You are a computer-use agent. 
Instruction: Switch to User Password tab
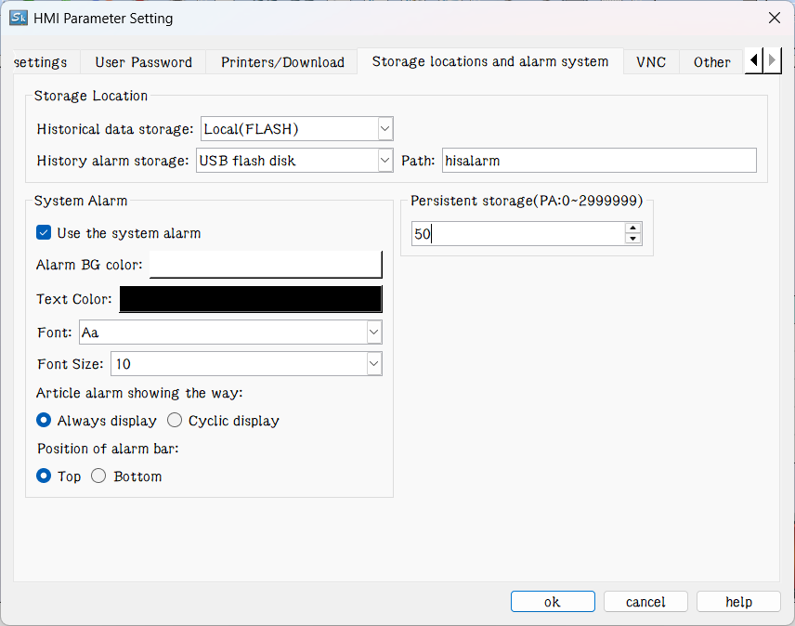pyautogui.click(x=143, y=62)
